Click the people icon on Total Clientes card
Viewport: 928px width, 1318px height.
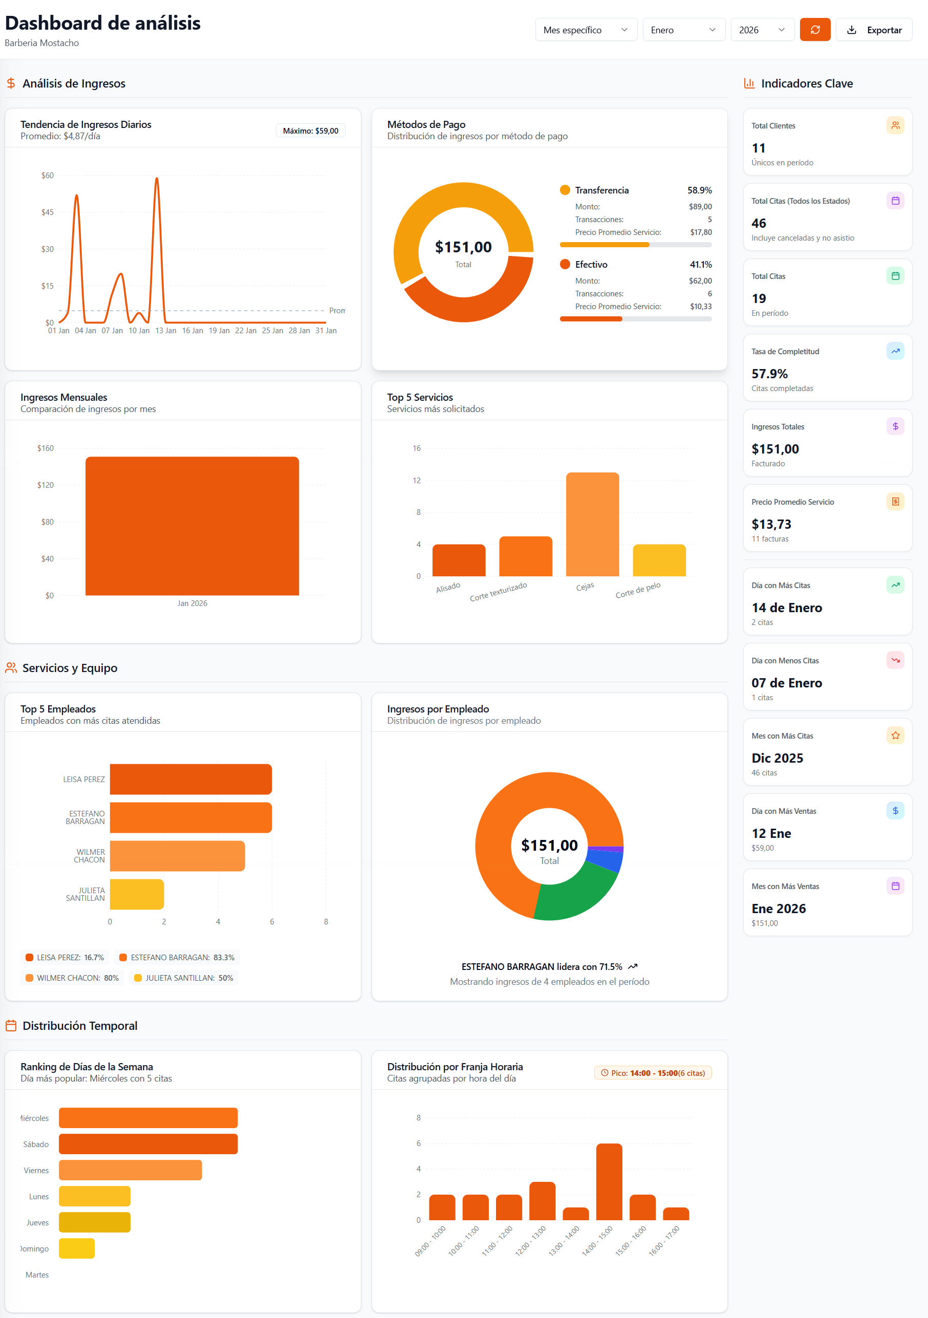(x=895, y=125)
